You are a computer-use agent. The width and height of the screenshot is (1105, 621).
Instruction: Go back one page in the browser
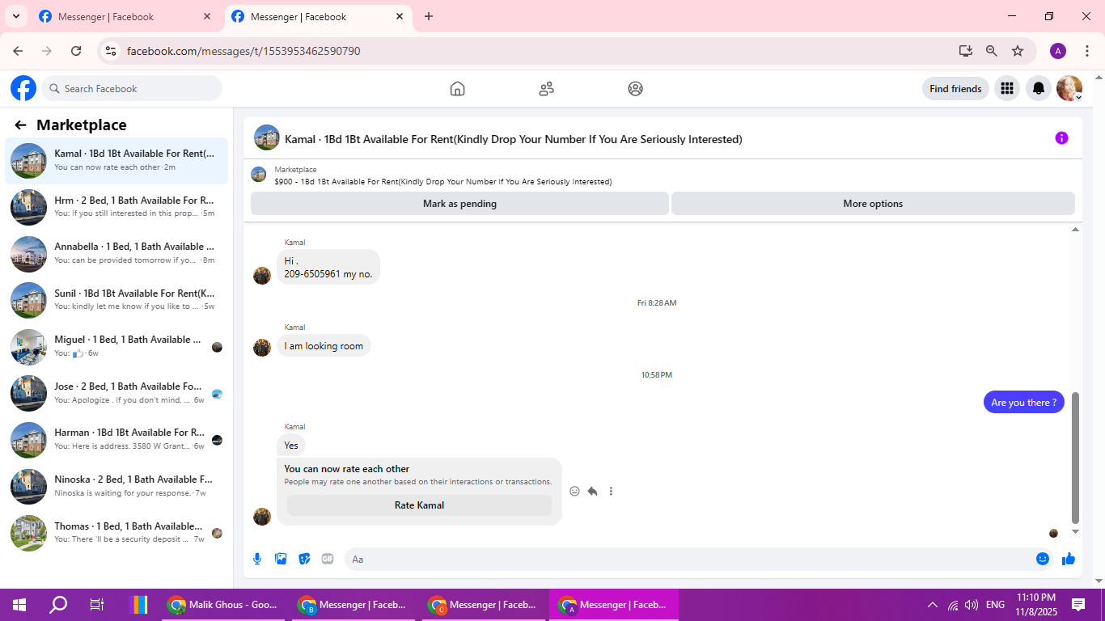point(18,51)
